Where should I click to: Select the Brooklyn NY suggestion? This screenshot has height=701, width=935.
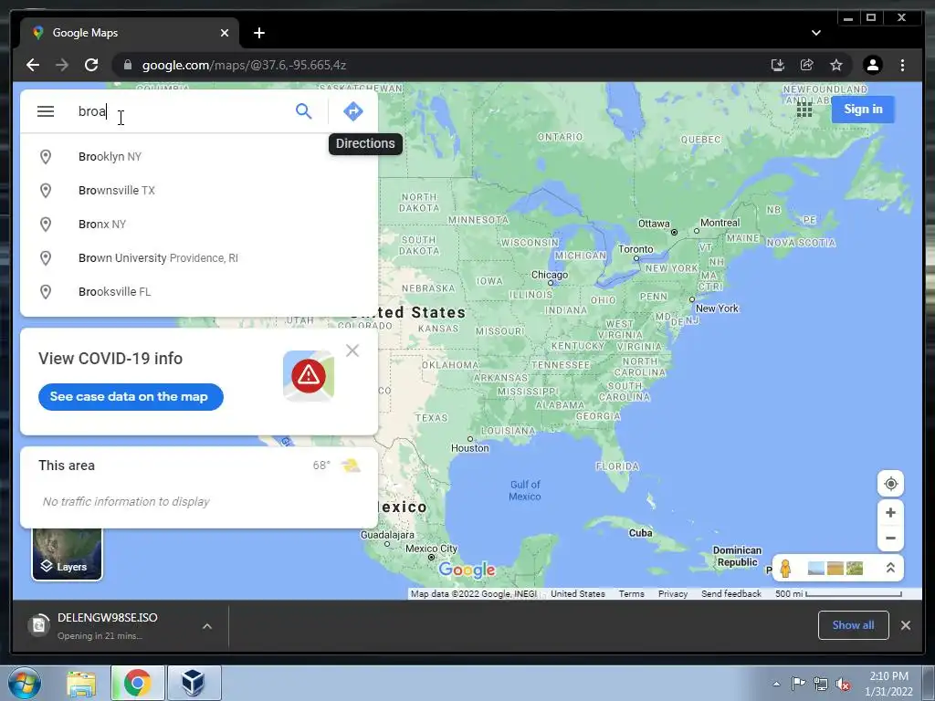199,157
